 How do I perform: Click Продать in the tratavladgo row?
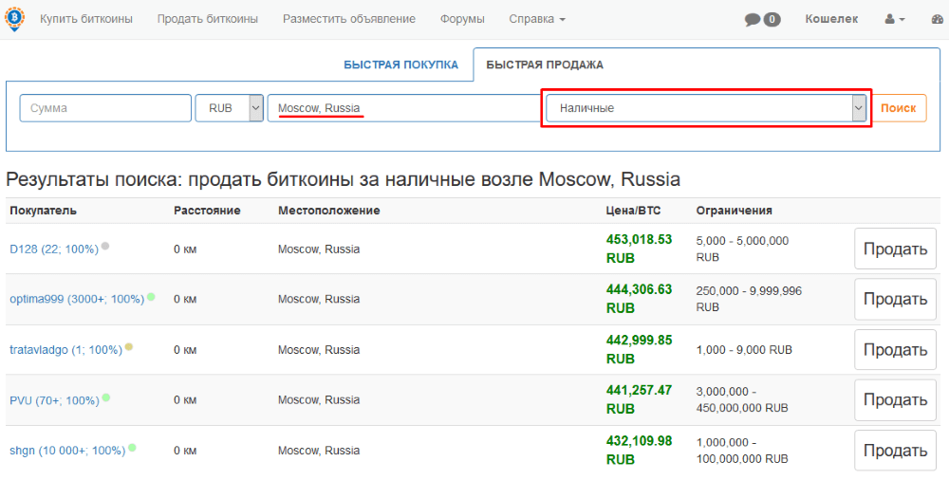895,350
